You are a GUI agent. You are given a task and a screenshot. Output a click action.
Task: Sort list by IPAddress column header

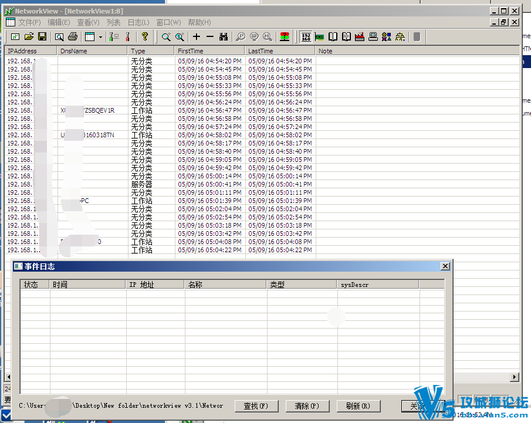tap(31, 51)
